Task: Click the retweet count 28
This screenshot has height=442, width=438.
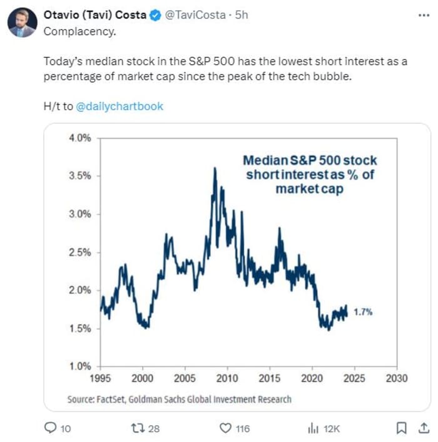Action: pyautogui.click(x=154, y=429)
